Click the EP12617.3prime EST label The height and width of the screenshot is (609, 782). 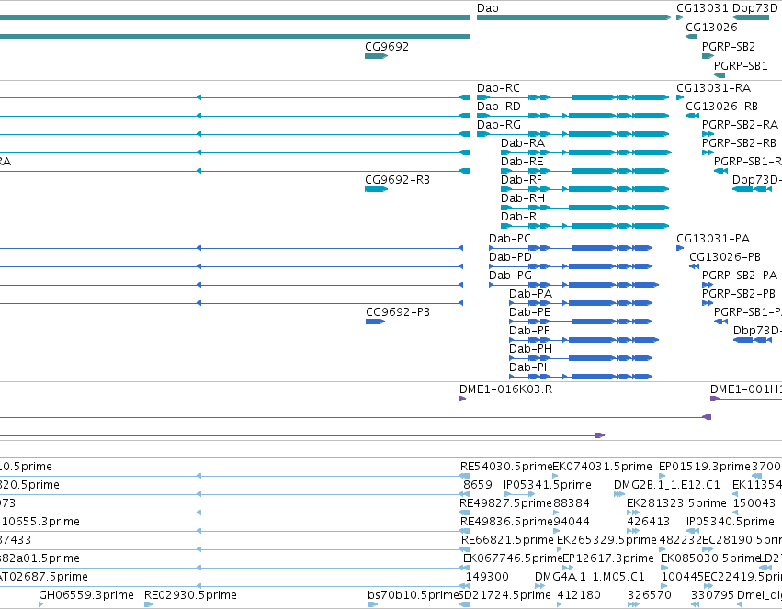(608, 558)
